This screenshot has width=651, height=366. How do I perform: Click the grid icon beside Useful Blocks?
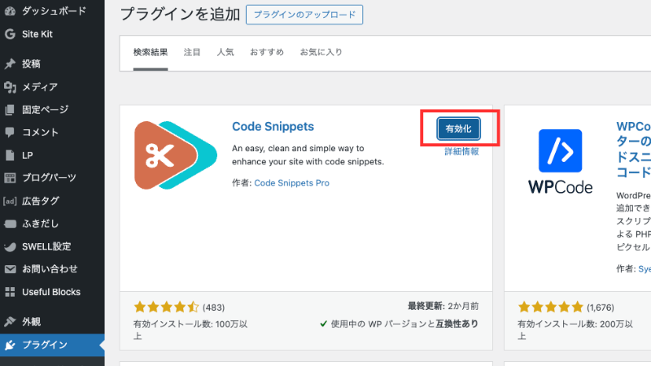click(10, 292)
